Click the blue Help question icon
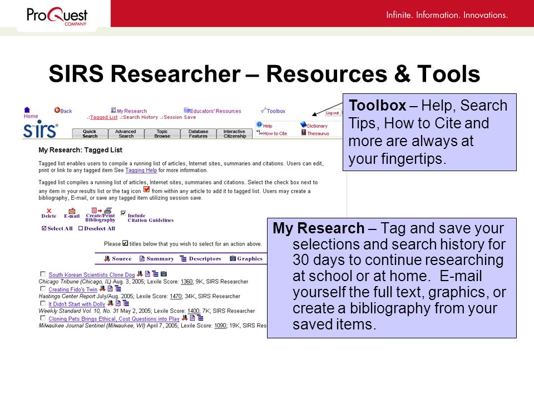The height and width of the screenshot is (400, 534). 259,124
